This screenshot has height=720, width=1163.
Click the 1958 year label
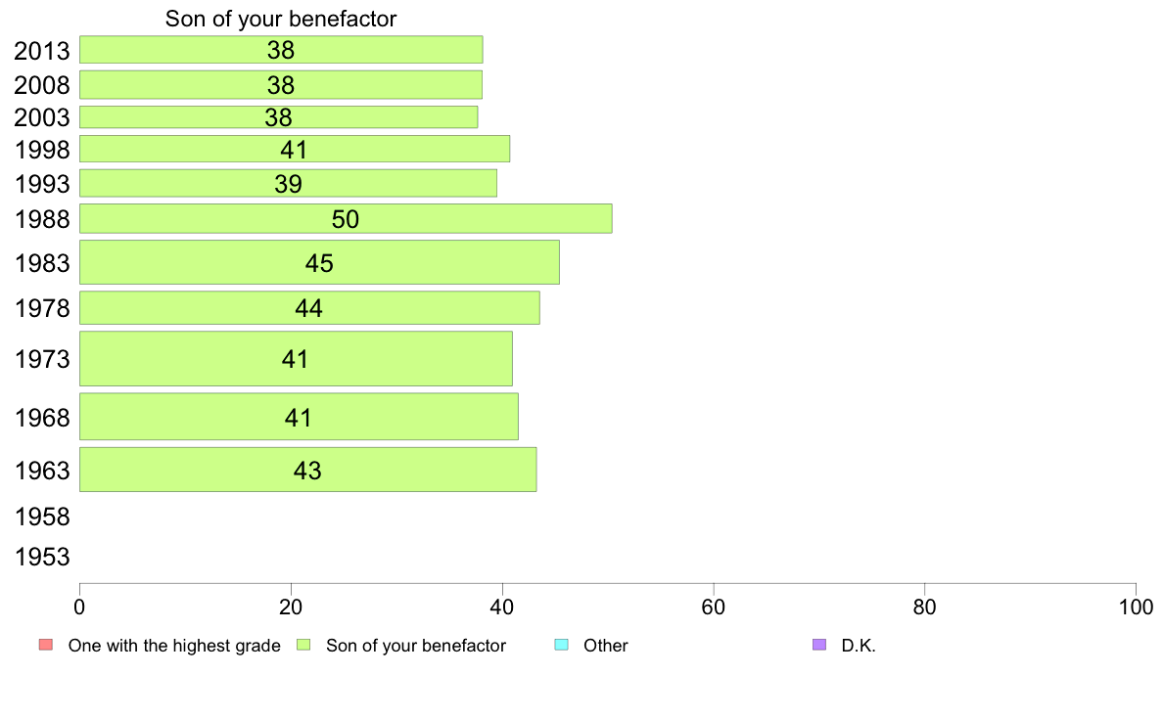(x=42, y=517)
